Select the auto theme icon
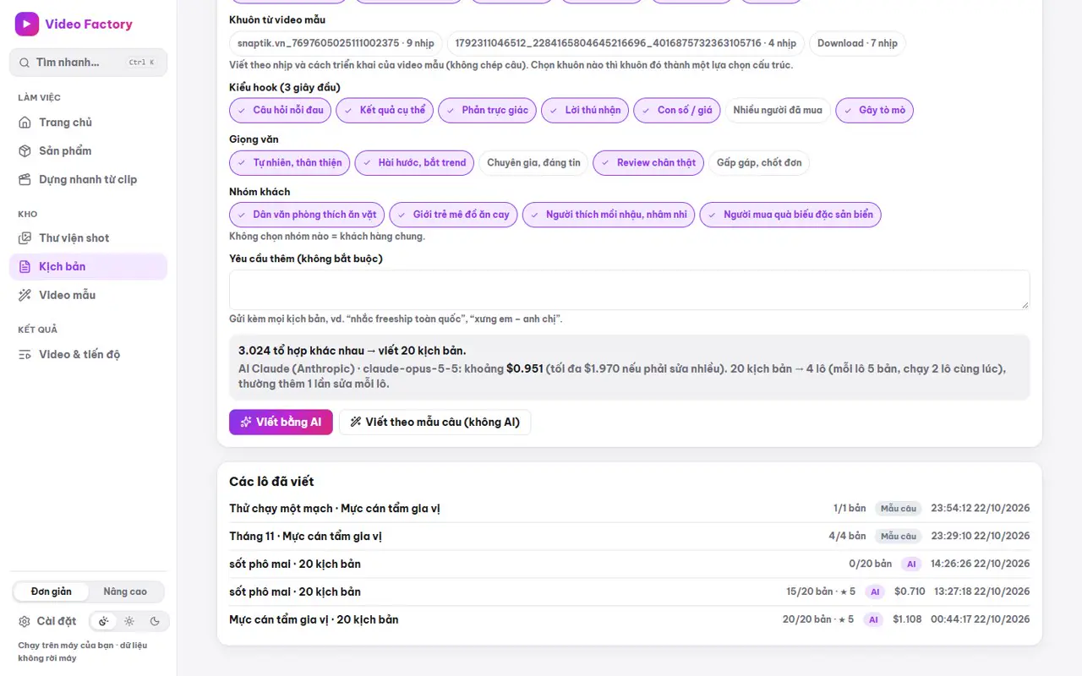1082x676 pixels. (x=103, y=622)
